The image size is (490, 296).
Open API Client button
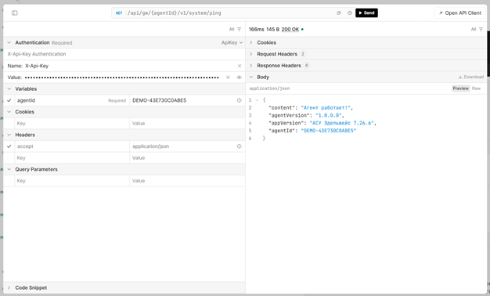pos(460,13)
